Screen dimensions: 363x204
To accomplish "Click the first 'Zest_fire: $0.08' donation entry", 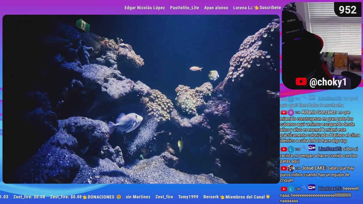I will (x=29, y=197).
